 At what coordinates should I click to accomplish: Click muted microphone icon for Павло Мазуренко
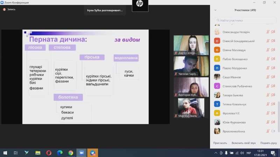click(x=268, y=68)
